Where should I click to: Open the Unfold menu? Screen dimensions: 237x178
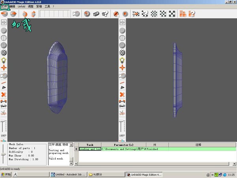click(21, 6)
